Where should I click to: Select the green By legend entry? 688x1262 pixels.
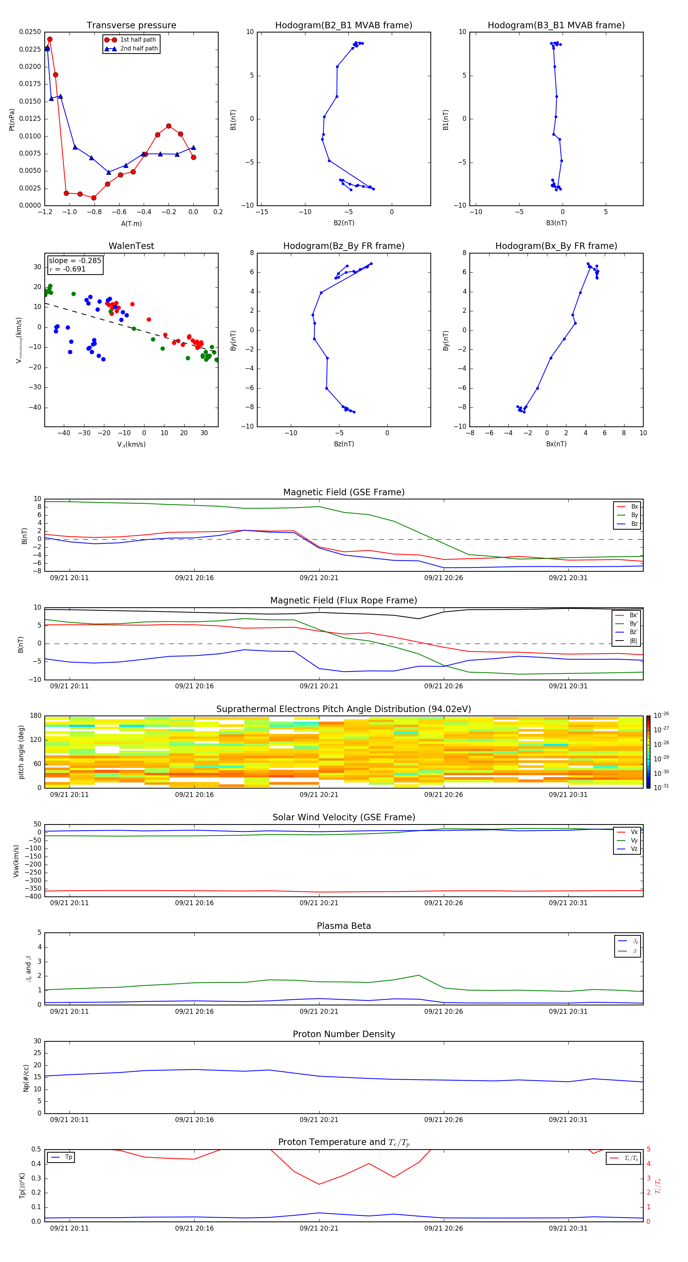[627, 515]
